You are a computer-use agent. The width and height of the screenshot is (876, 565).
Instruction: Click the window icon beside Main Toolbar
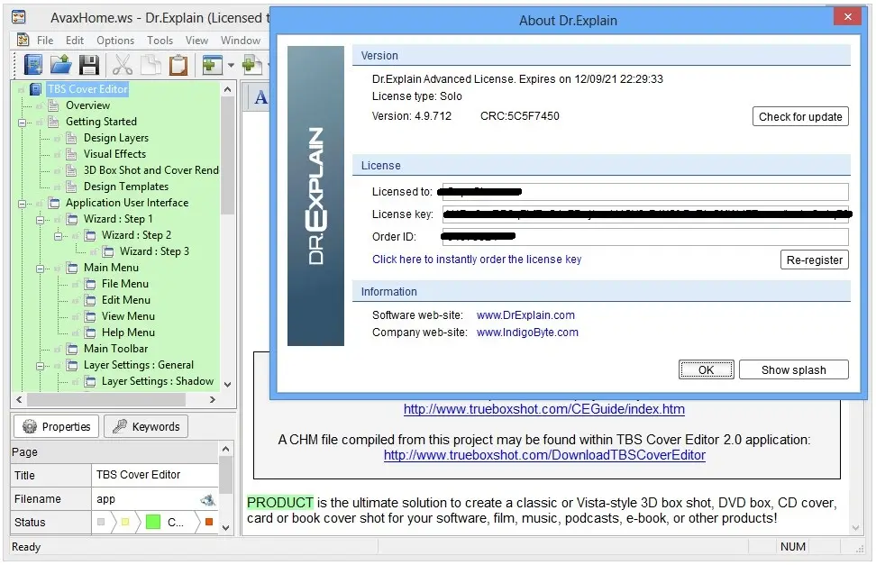71,349
